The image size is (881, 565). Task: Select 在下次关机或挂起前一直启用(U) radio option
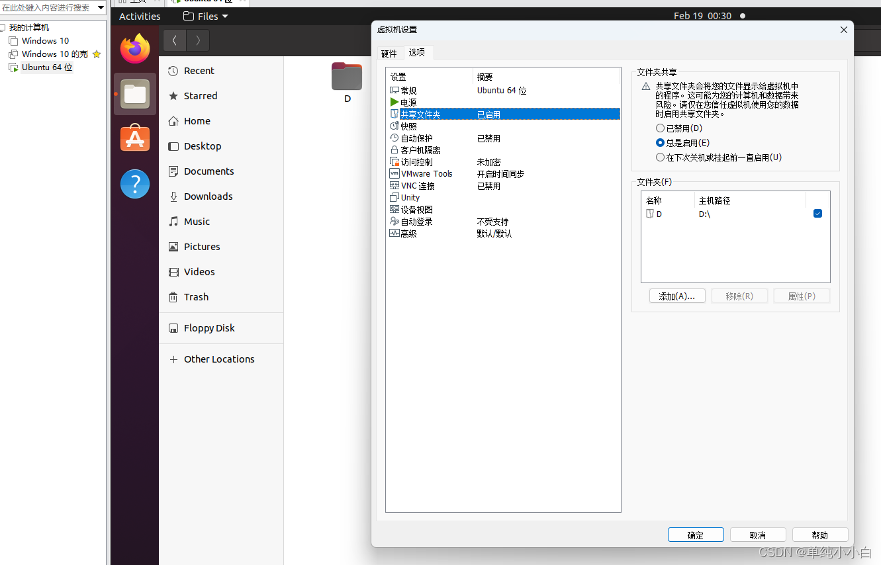coord(719,157)
